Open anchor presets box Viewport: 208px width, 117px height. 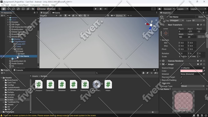coord(166,33)
